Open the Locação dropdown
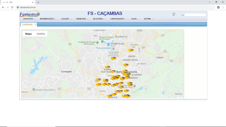226x127 pixels. [x=66, y=19]
